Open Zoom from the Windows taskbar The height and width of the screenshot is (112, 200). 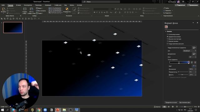(45, 110)
